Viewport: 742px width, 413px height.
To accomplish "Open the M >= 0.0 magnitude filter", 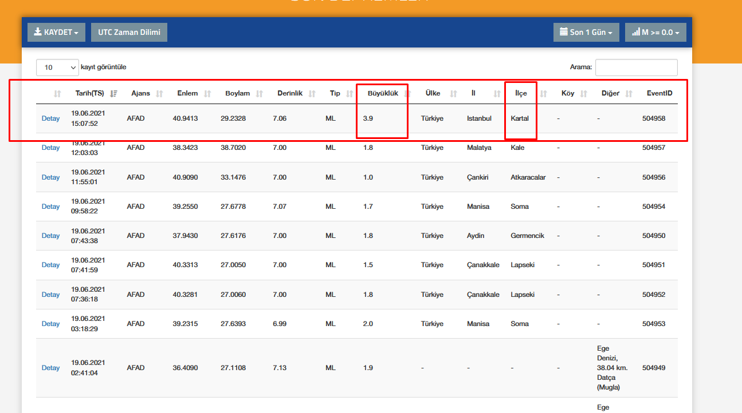I will pyautogui.click(x=655, y=33).
